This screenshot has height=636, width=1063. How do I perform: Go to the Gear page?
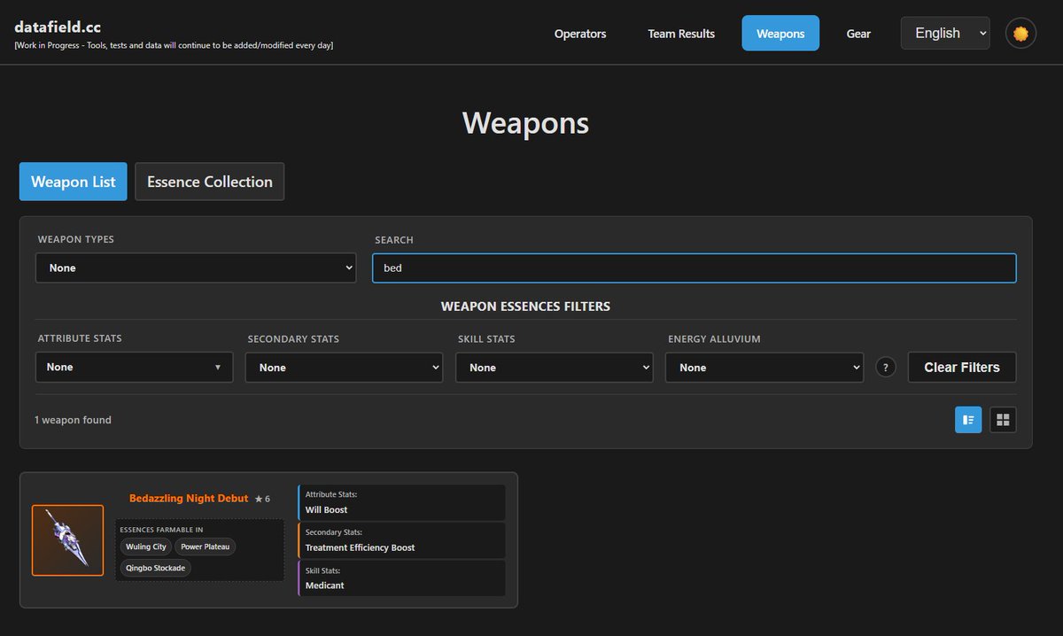(858, 34)
